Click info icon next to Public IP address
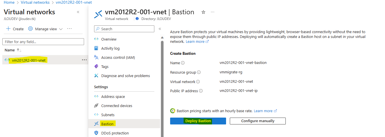The height and width of the screenshot is (137, 385). [x=201, y=91]
